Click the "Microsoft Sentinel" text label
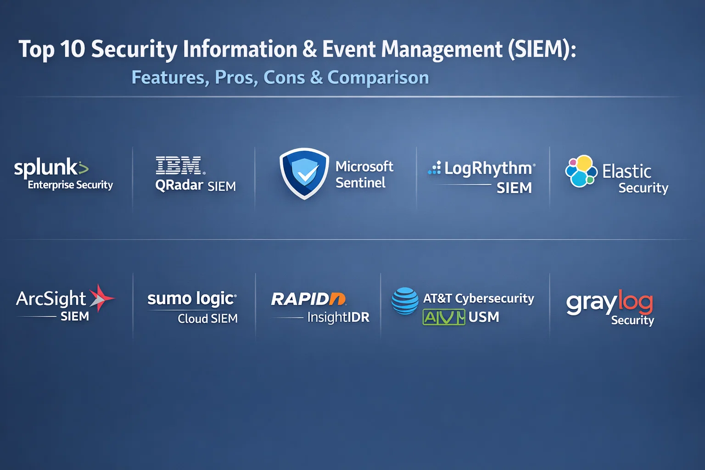 [364, 174]
